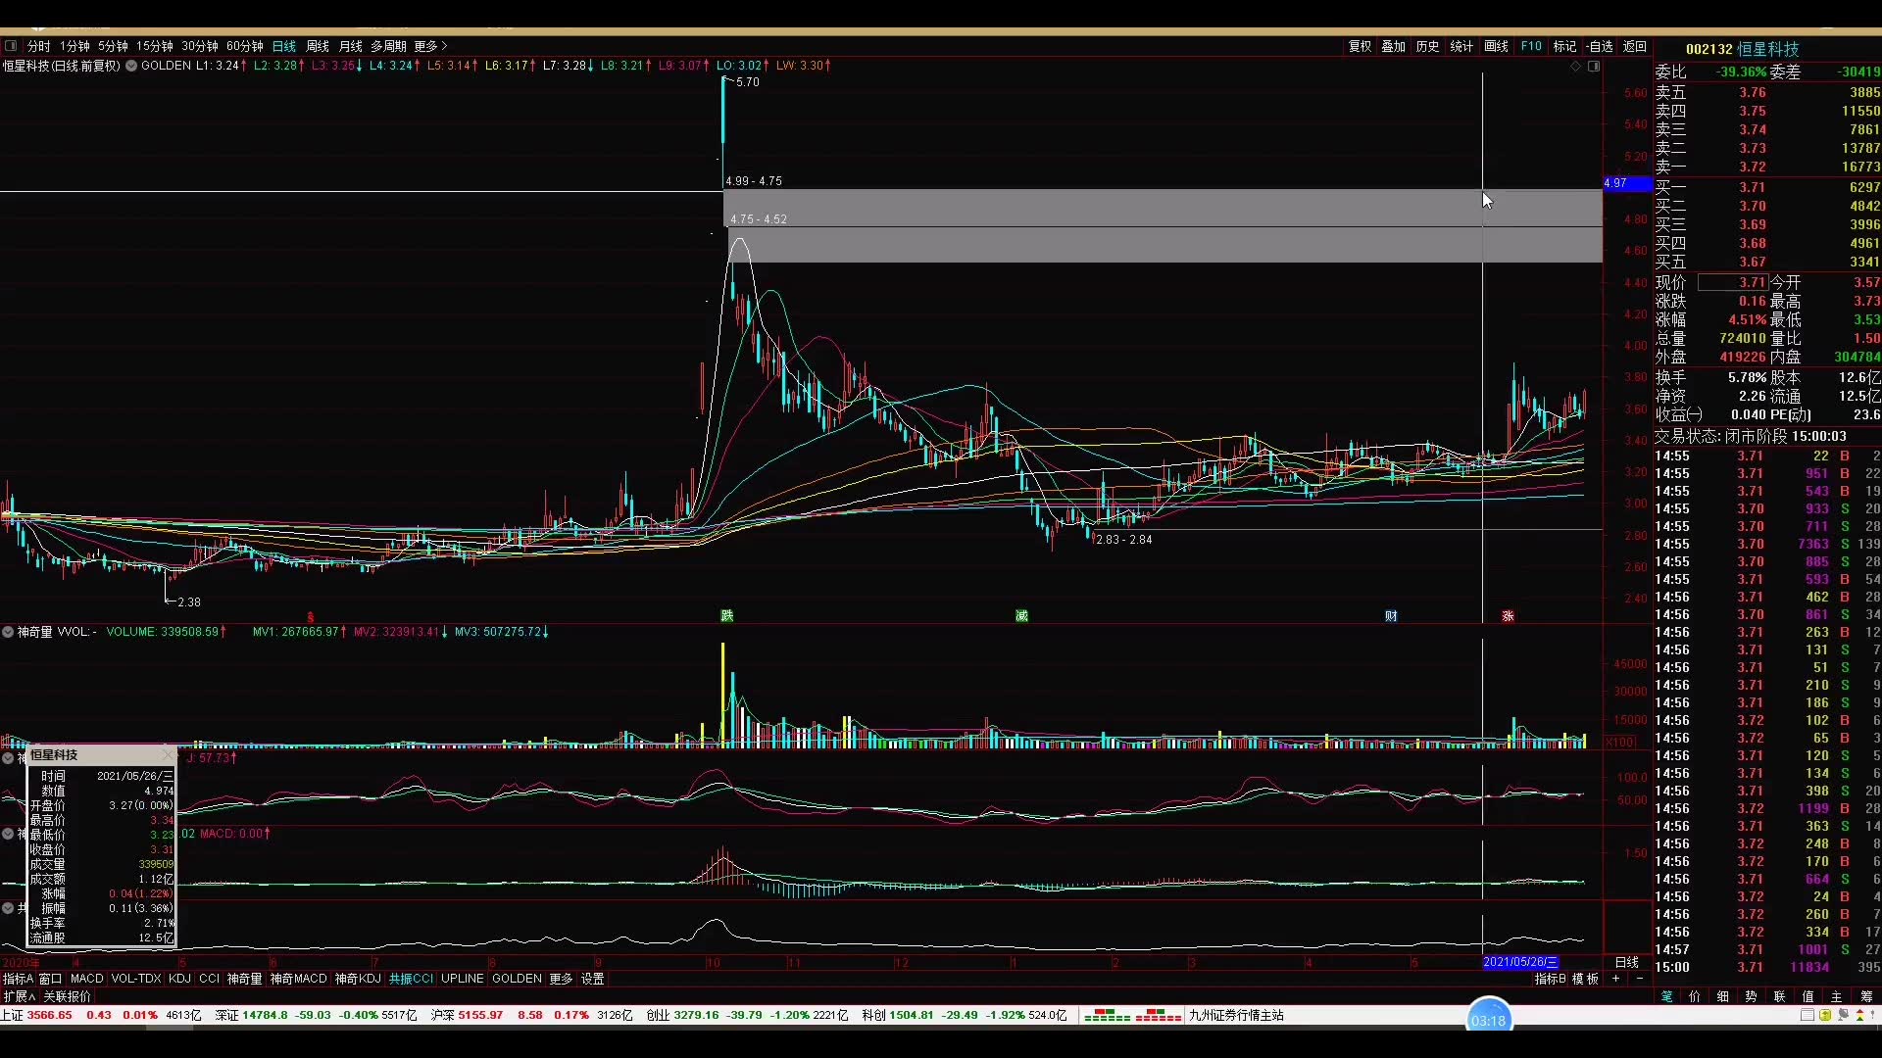Switch to 月线 monthly chart
1882x1058 pixels.
[351, 46]
